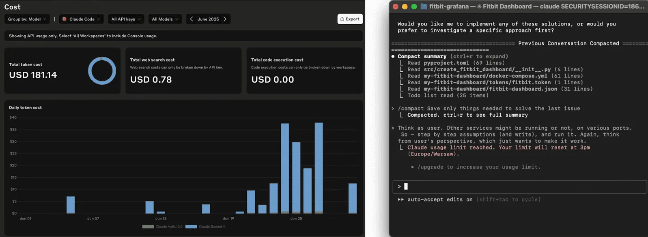Click the Claude Code workspace icon
Viewport: 648px width, 237px height.
point(65,19)
